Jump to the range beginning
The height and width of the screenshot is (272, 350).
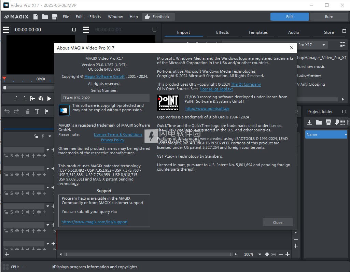(x=32, y=99)
